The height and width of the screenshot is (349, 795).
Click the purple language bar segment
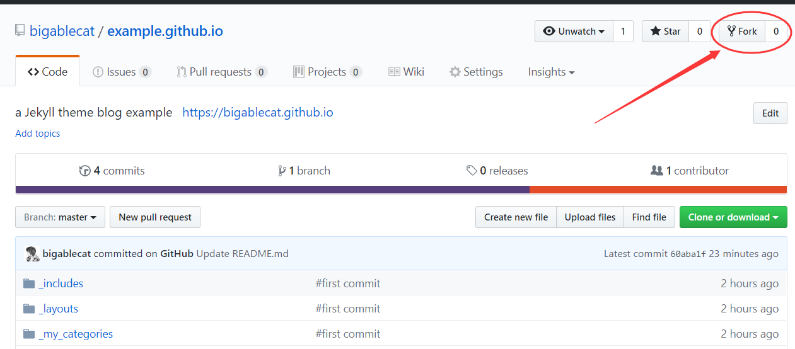272,190
